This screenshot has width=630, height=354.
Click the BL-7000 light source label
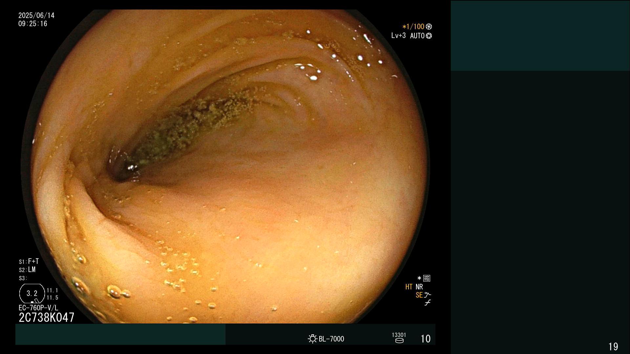pos(331,339)
